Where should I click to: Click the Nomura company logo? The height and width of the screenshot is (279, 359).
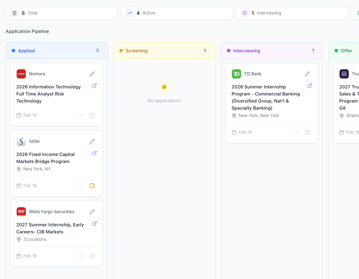click(x=21, y=74)
